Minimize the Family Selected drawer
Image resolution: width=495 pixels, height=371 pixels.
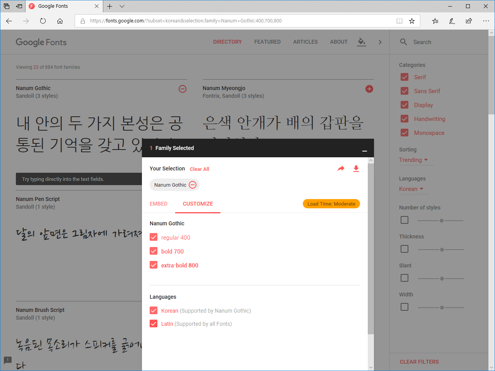point(364,151)
